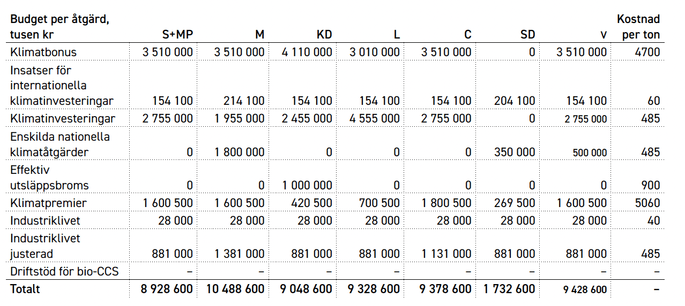Click the Klimatbonus row label
This screenshot has height=306, width=685.
(x=43, y=52)
